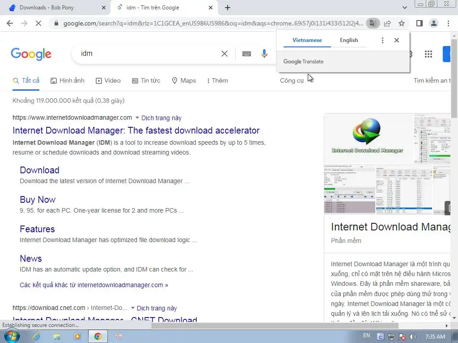Switch to Hình ảnh results
The height and width of the screenshot is (343, 458).
(68, 81)
